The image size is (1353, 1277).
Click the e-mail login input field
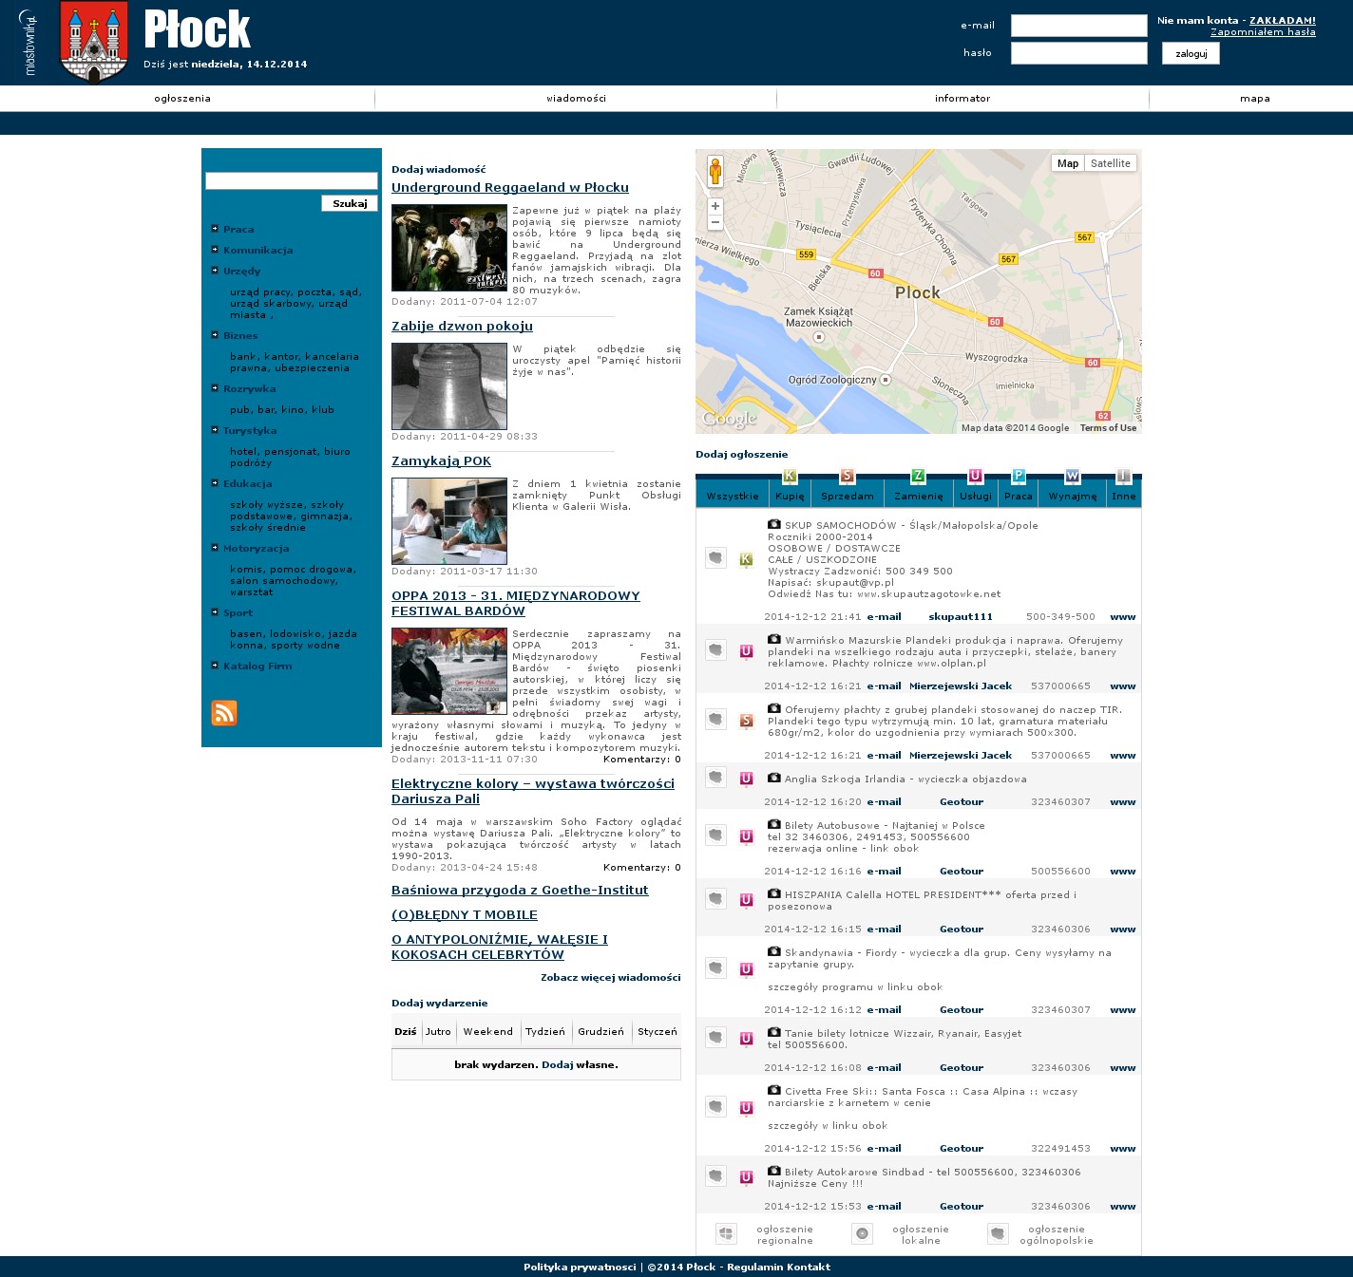tap(1078, 26)
